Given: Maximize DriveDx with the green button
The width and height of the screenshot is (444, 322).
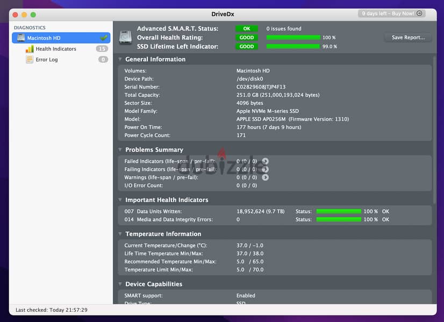Looking at the screenshot, I should (x=33, y=15).
